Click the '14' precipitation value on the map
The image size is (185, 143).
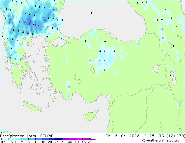(x=28, y=33)
